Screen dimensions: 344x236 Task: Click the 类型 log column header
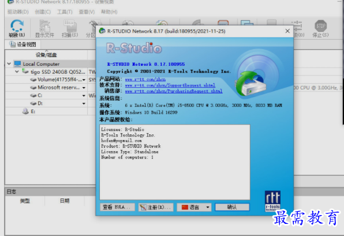(25, 200)
